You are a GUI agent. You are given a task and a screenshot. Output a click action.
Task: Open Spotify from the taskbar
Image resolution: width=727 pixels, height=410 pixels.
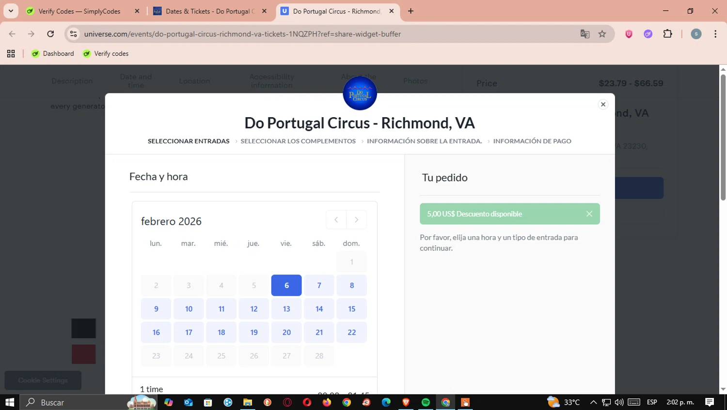pyautogui.click(x=426, y=402)
